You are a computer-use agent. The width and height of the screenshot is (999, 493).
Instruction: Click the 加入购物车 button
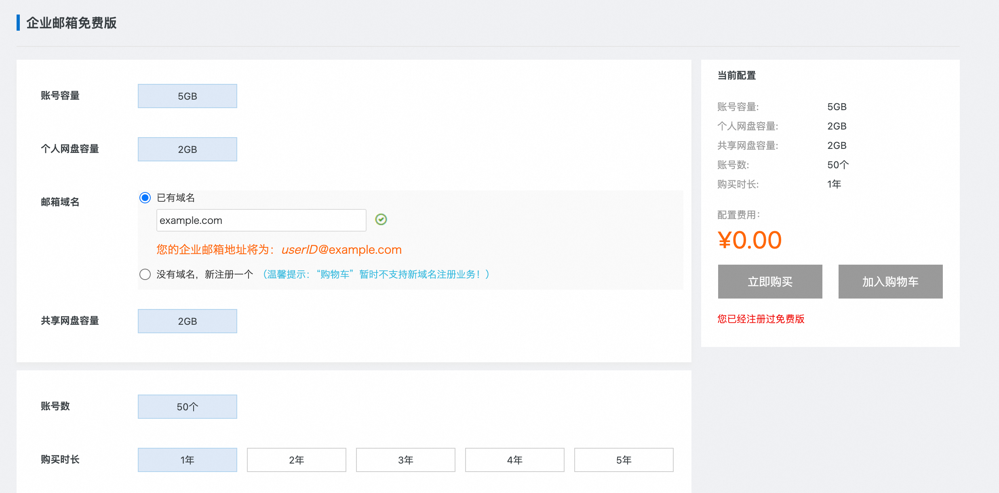pyautogui.click(x=890, y=282)
